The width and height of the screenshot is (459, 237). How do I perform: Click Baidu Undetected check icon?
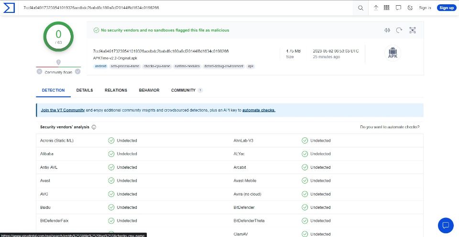[111, 207]
